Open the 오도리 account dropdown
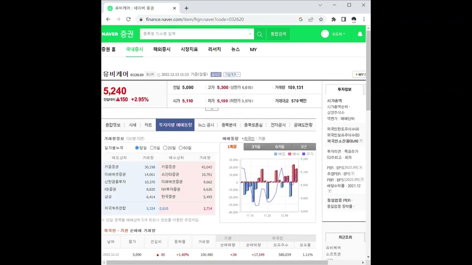Image resolution: width=472 pixels, height=265 pixels. [339, 34]
